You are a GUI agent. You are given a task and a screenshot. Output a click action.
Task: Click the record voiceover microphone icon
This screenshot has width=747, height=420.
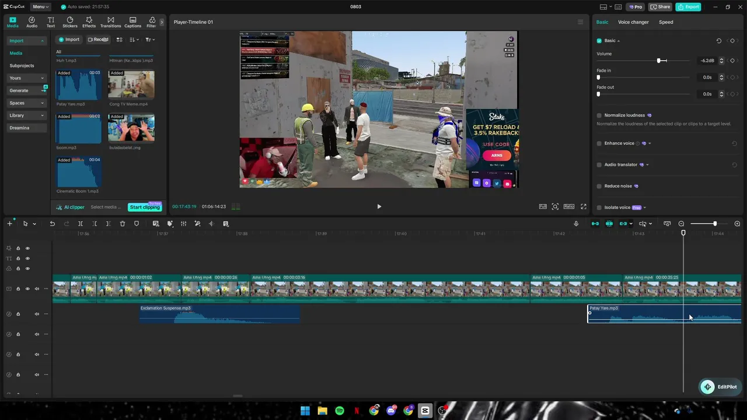click(x=576, y=224)
